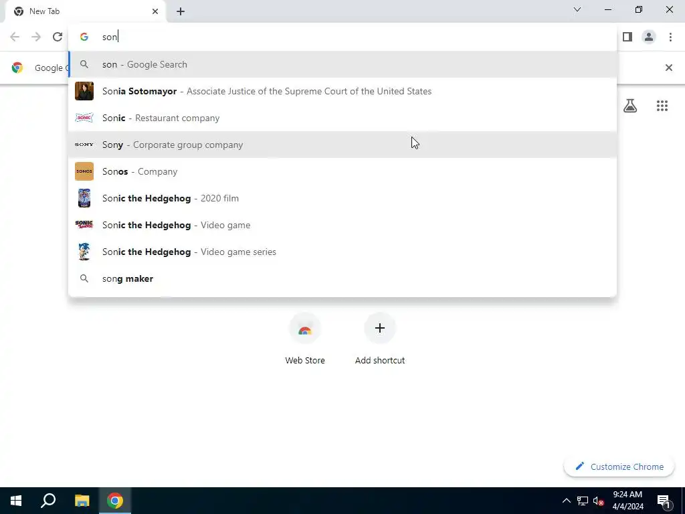Choose Sony Corporate group company suggestion
Image resolution: width=685 pixels, height=514 pixels.
342,145
